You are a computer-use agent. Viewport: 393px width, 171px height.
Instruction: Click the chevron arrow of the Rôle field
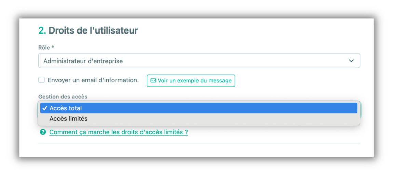[351, 61]
